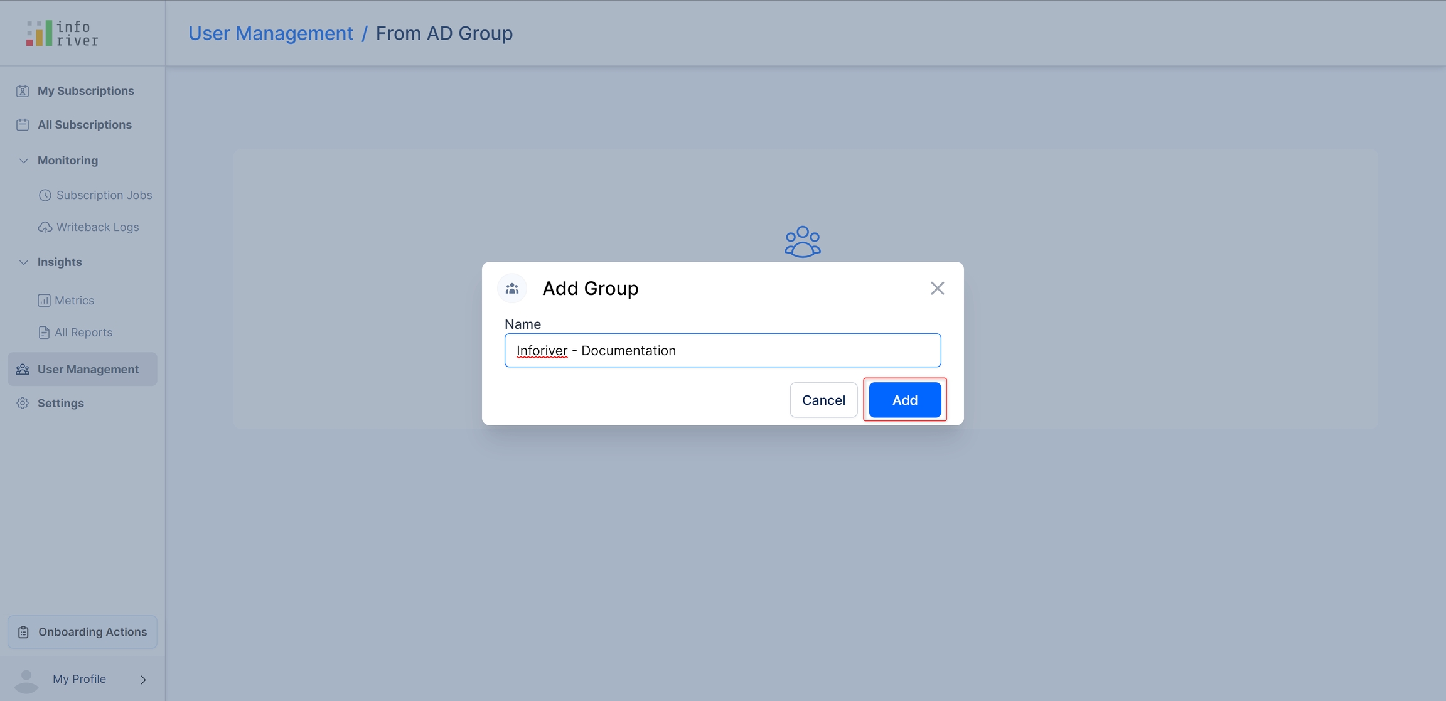Click the All Reports document icon
The width and height of the screenshot is (1446, 701).
point(44,333)
